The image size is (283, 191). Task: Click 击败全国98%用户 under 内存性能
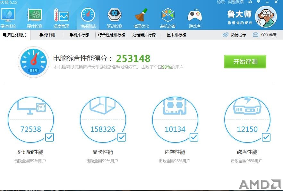coord(174,161)
